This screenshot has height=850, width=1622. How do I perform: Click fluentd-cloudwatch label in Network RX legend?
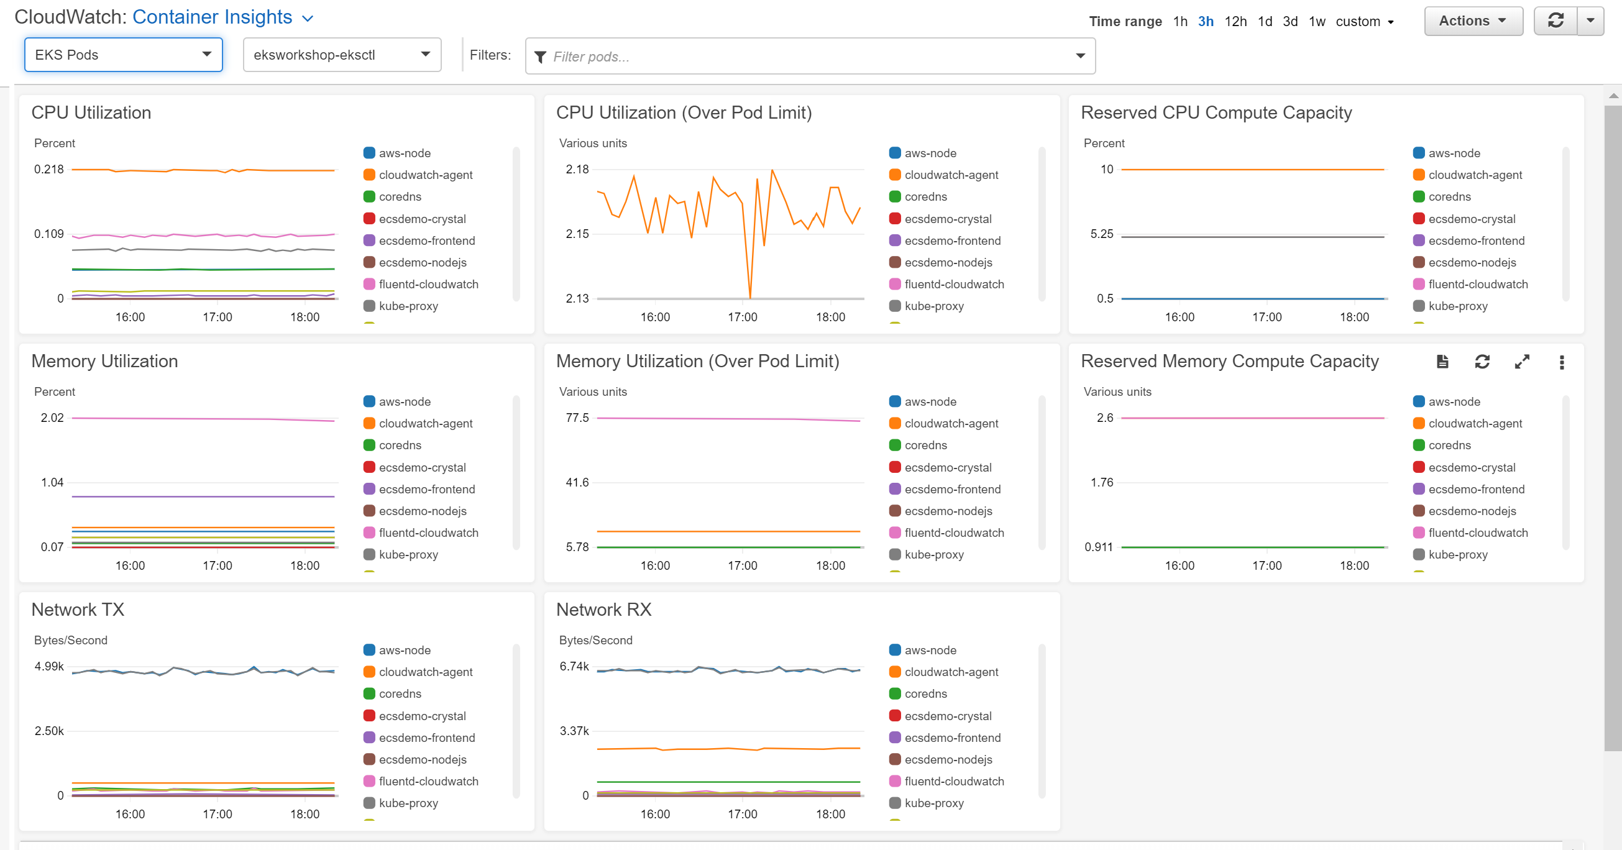[x=955, y=782]
